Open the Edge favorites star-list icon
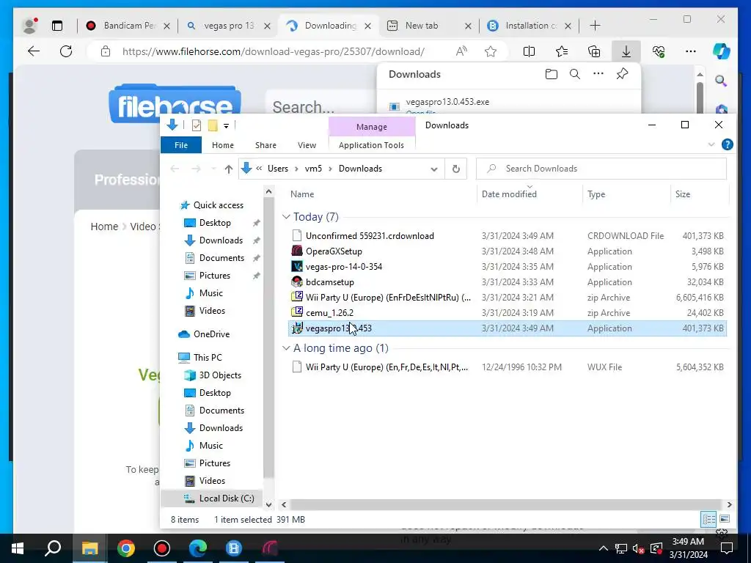Viewport: 751px width, 563px height. pos(561,51)
